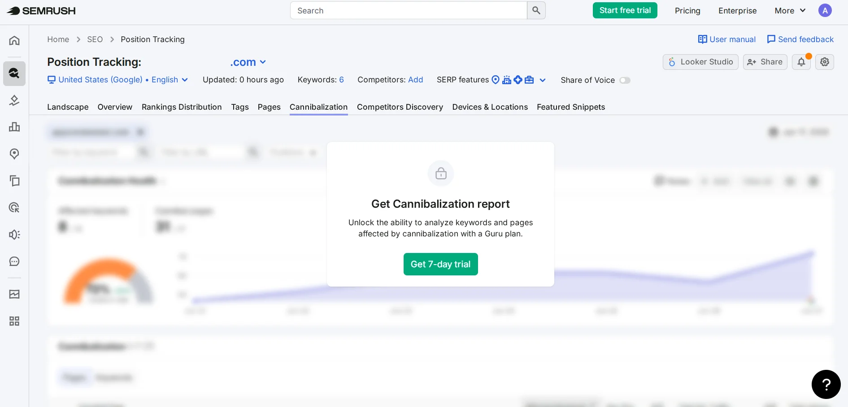Click the diamond SERP feature icon

pos(518,80)
